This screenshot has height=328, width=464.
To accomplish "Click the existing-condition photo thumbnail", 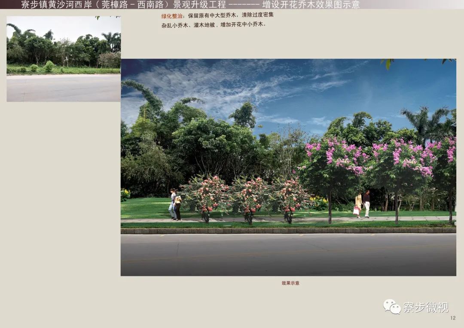I will click(x=64, y=59).
